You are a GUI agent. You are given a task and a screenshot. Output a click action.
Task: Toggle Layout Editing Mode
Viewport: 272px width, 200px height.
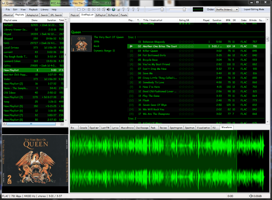[x=254, y=10]
